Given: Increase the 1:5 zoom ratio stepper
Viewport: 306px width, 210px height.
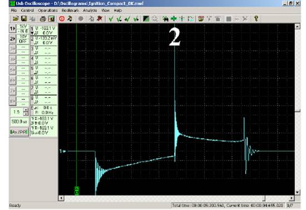Looking at the screenshot, I should pyautogui.click(x=26, y=110).
